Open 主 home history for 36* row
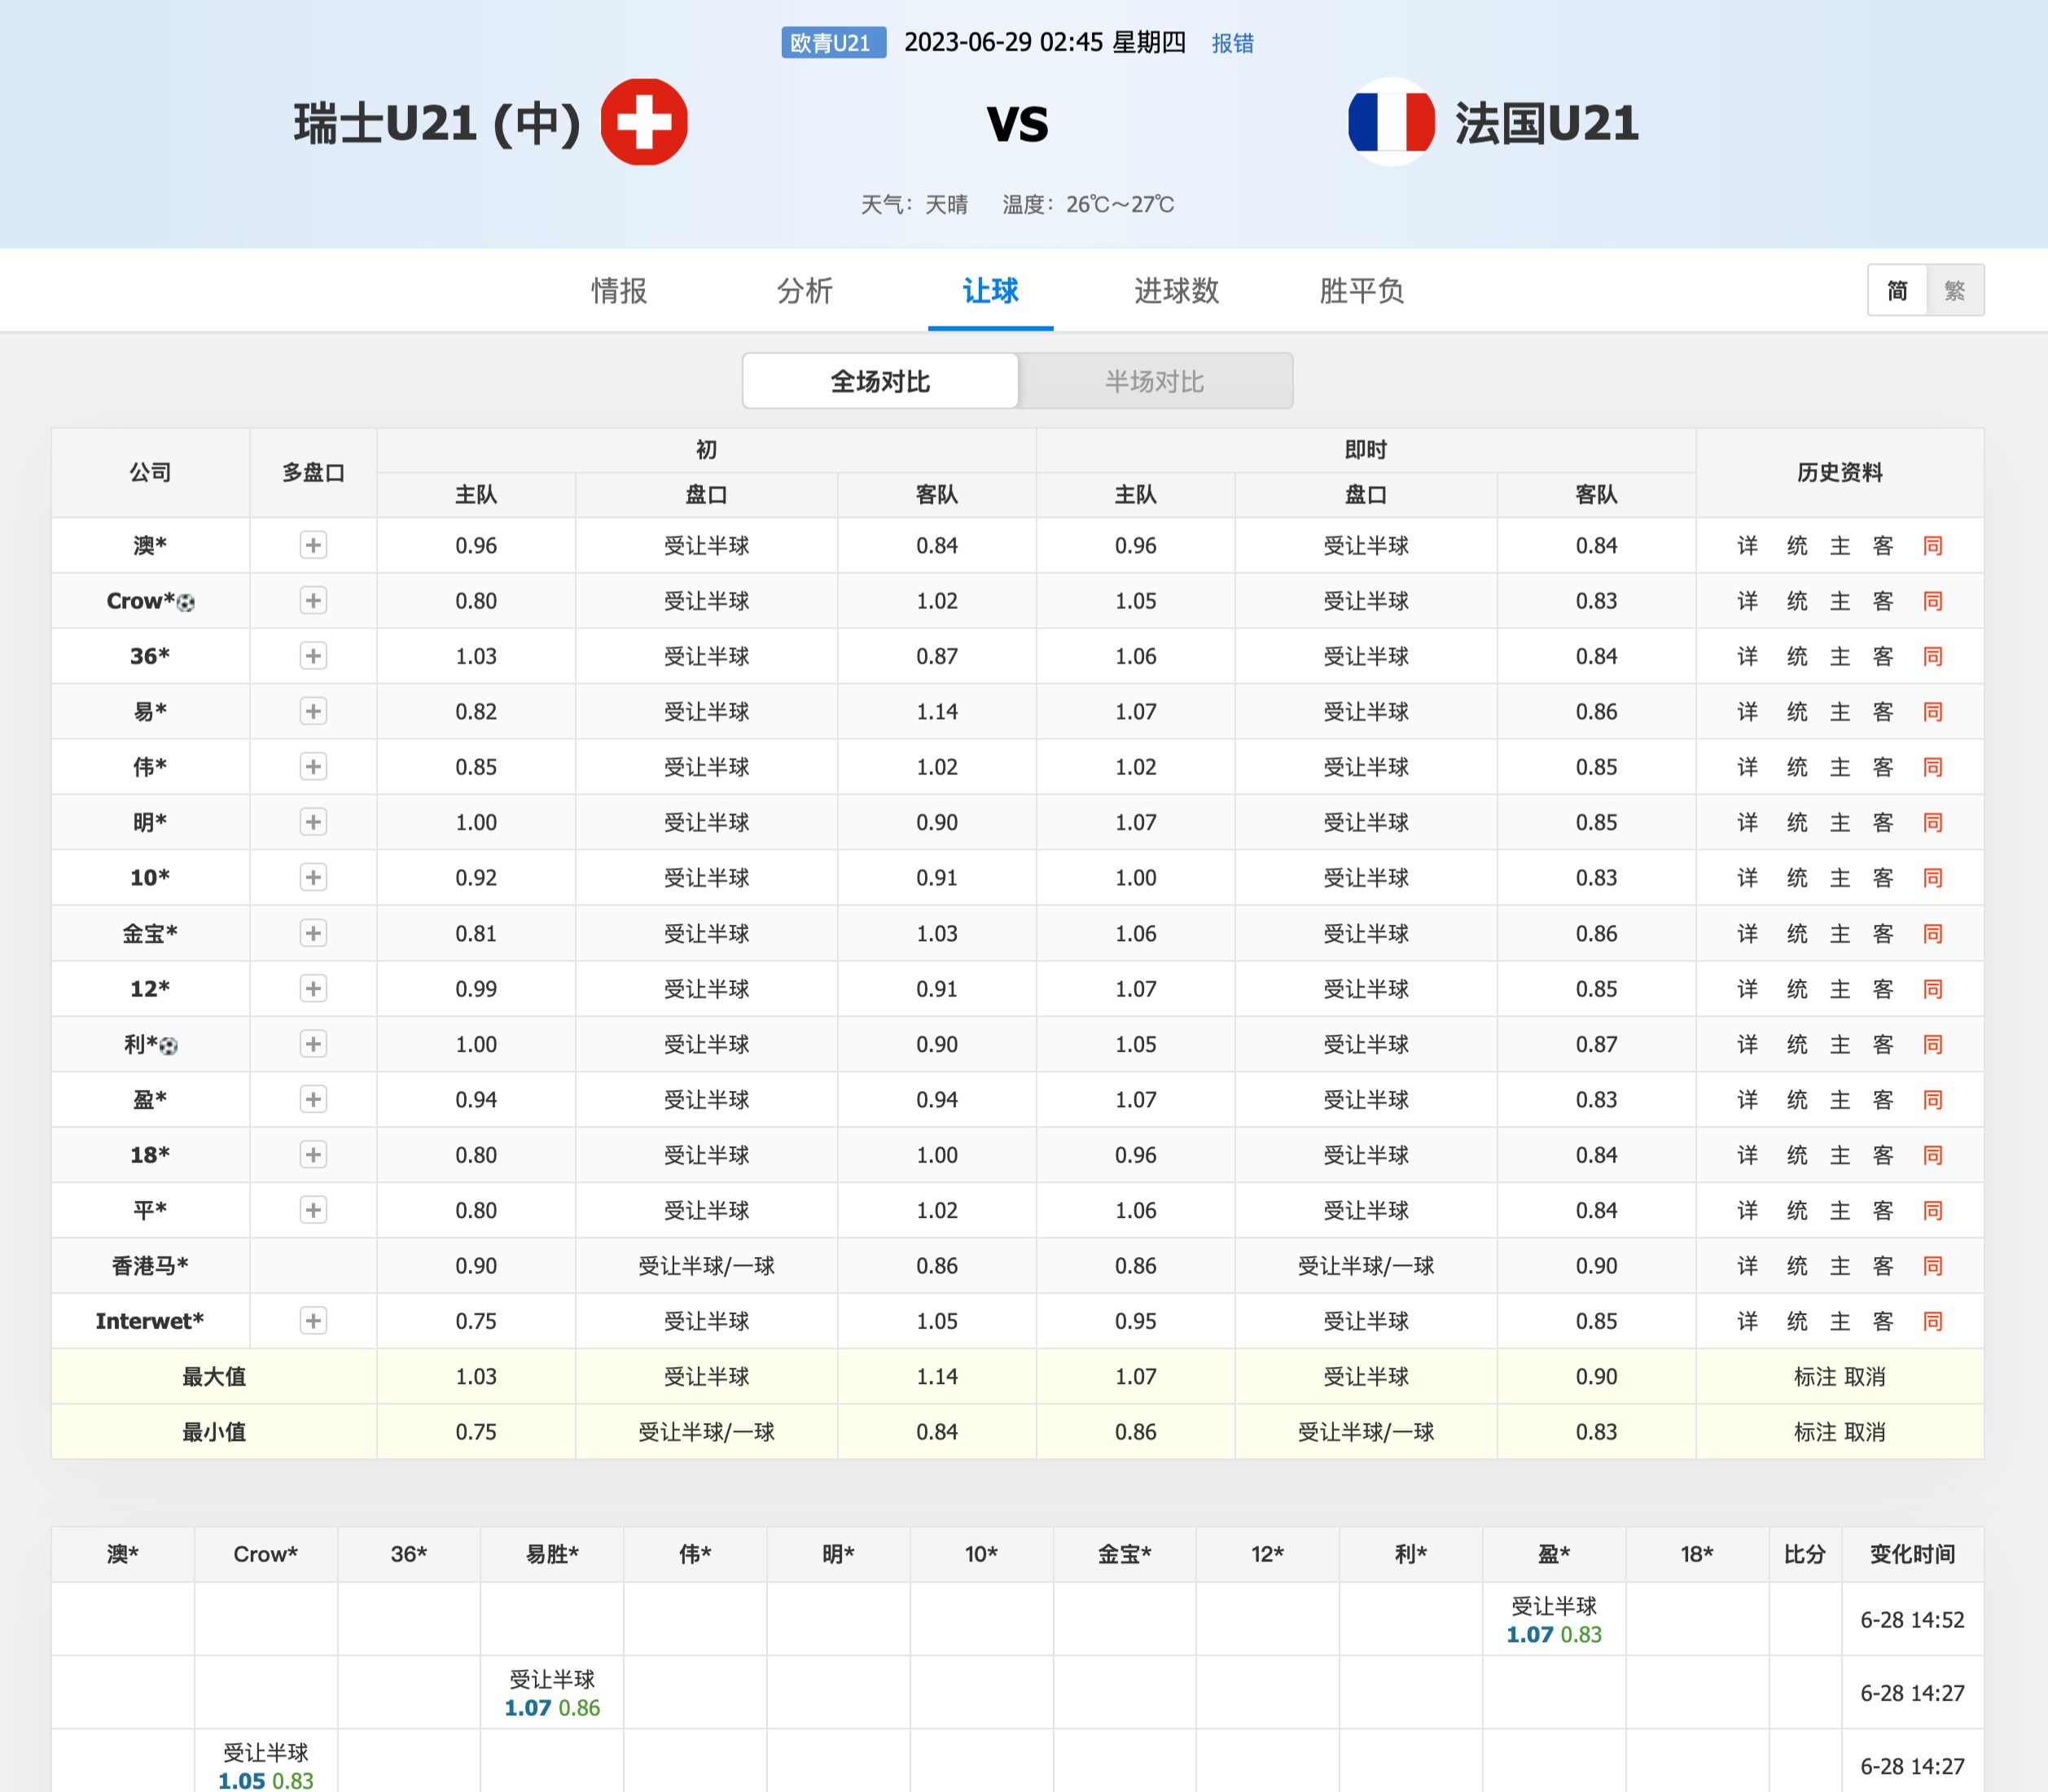 click(1840, 657)
